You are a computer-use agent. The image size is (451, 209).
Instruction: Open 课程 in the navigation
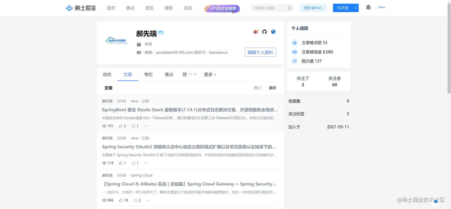pyautogui.click(x=169, y=8)
